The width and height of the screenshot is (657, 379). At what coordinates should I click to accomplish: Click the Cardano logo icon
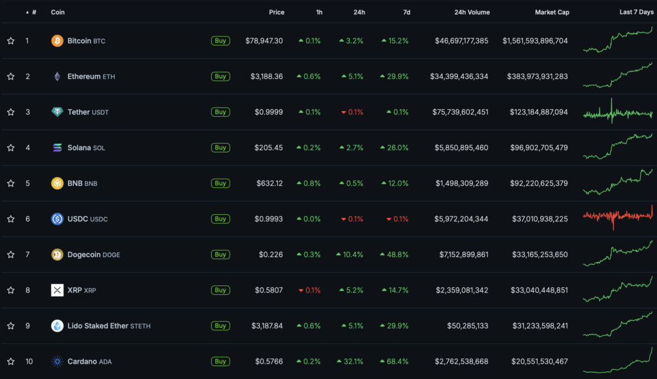[57, 362]
